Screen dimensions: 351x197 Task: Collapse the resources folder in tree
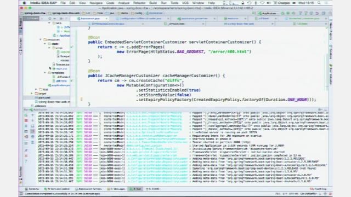41,39
